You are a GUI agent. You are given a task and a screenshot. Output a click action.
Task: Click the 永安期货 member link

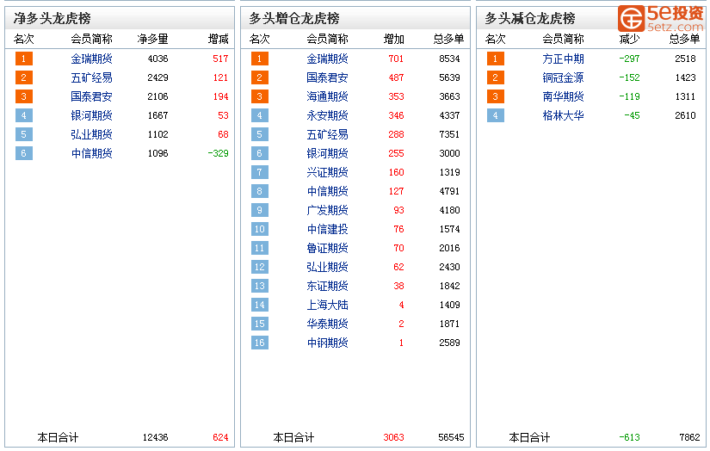[327, 115]
